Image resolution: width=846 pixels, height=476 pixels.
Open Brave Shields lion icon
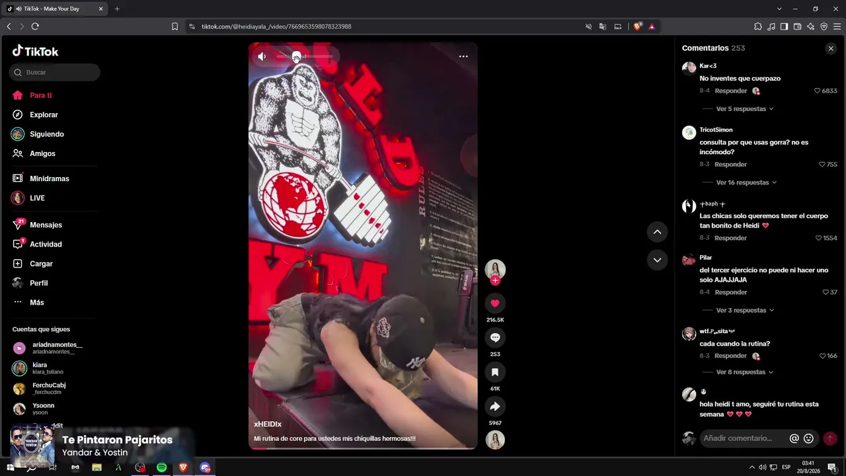click(637, 26)
